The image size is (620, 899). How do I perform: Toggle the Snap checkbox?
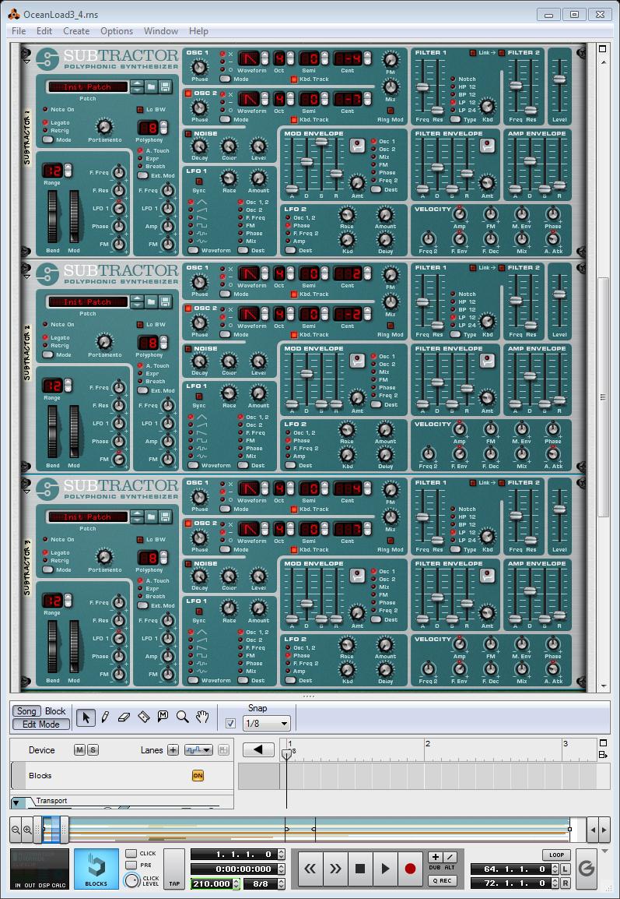230,723
